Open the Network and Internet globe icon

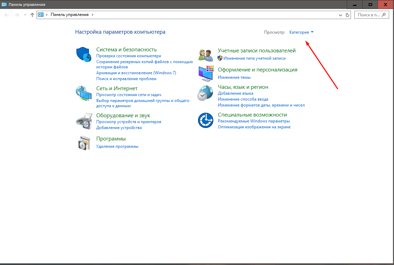(84, 93)
